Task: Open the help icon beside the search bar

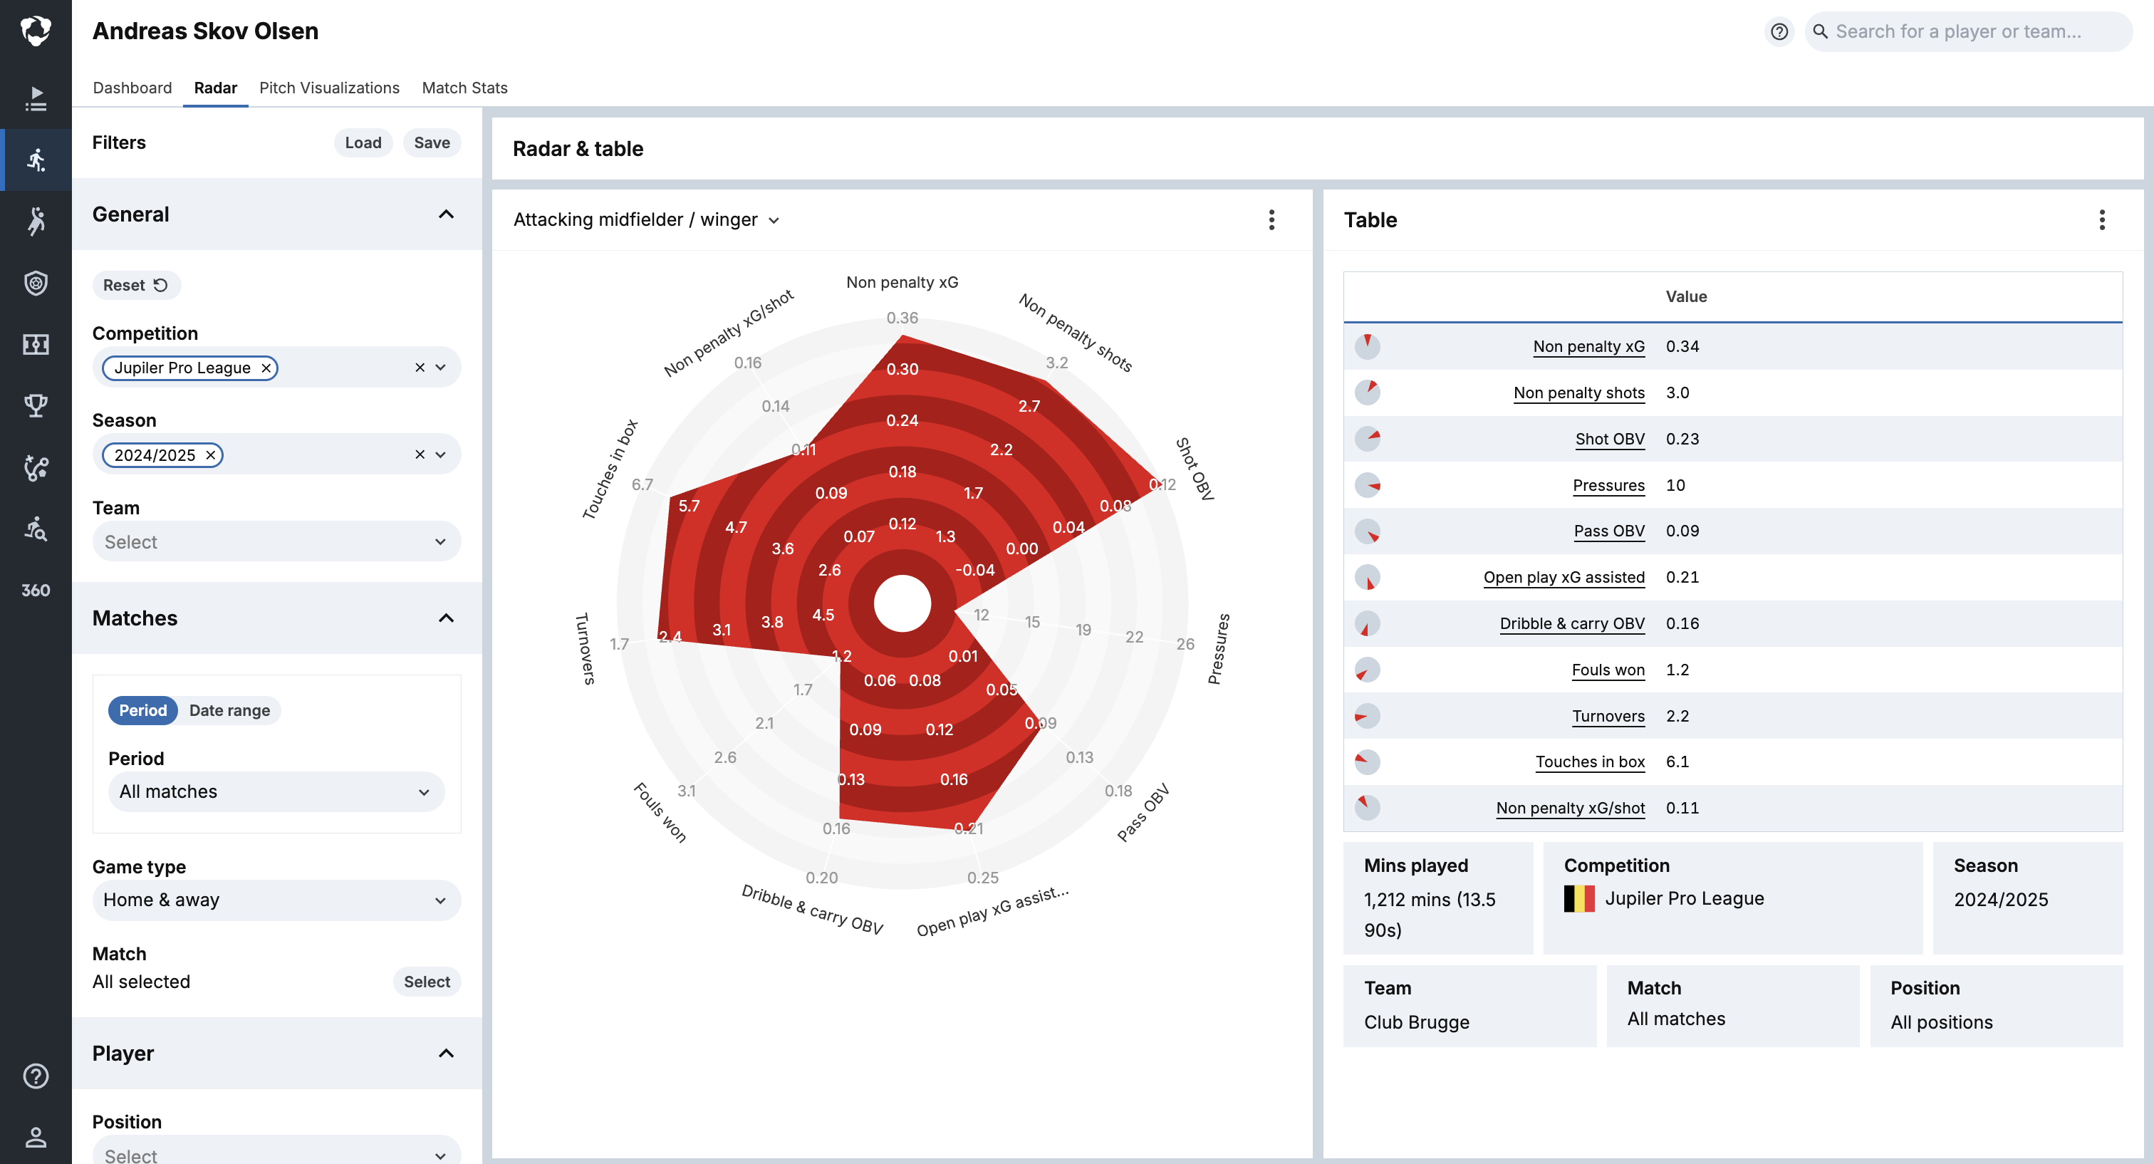Action: pos(1779,32)
